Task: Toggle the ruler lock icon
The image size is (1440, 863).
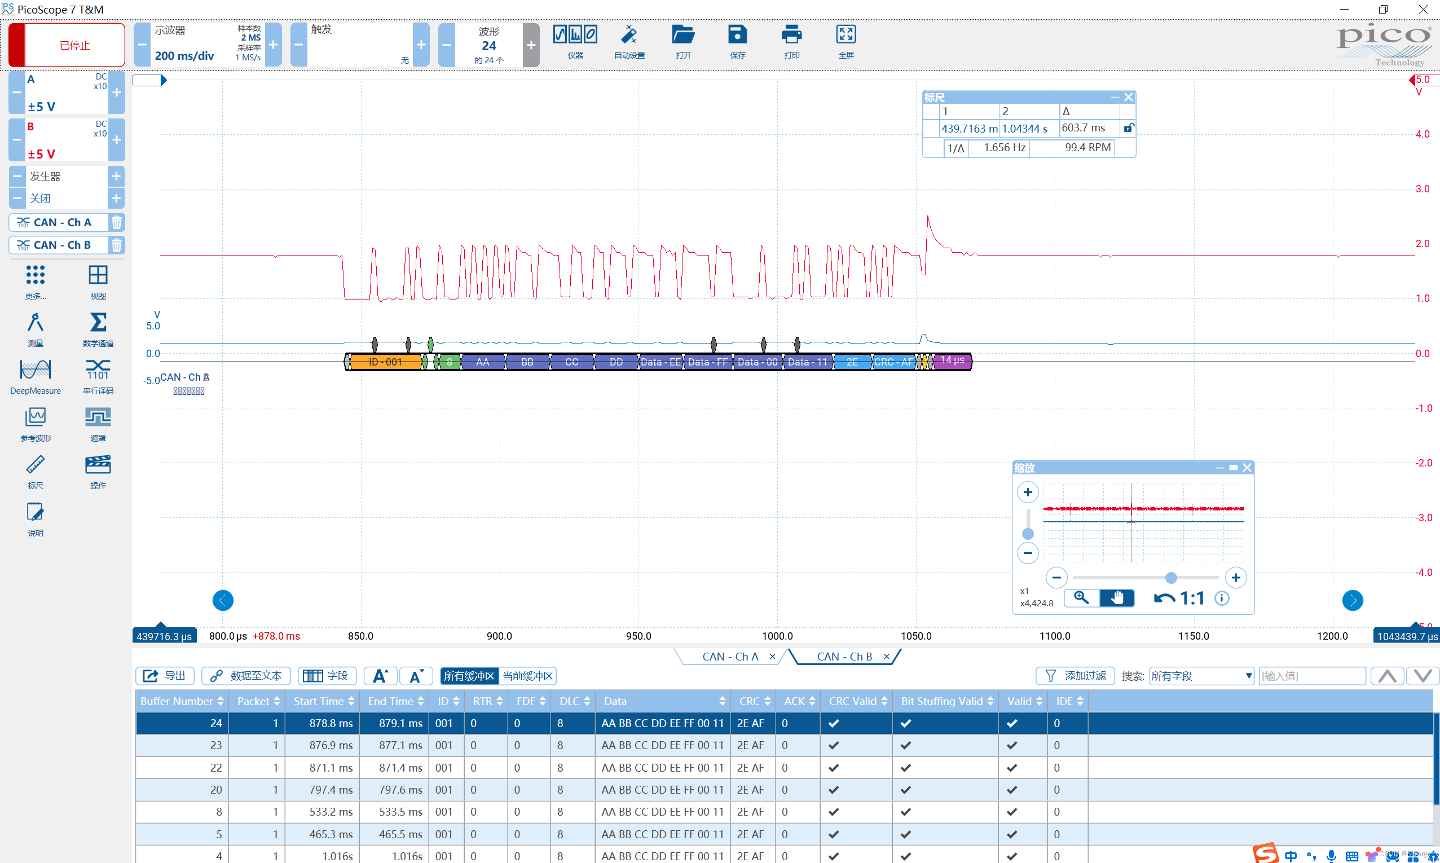Action: (1128, 128)
